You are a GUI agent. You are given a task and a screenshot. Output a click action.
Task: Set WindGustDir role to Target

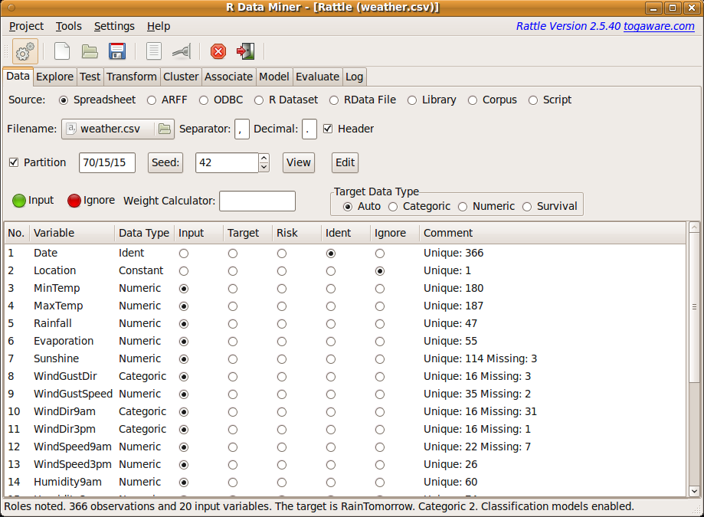point(232,376)
